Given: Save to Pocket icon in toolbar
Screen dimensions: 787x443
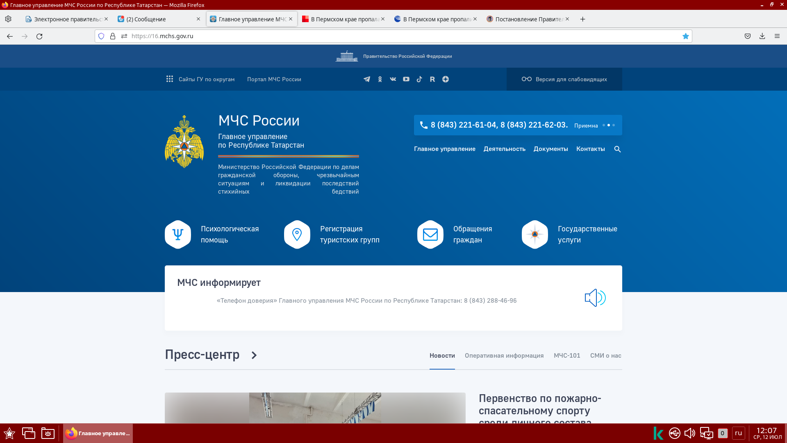Looking at the screenshot, I should 748,36.
